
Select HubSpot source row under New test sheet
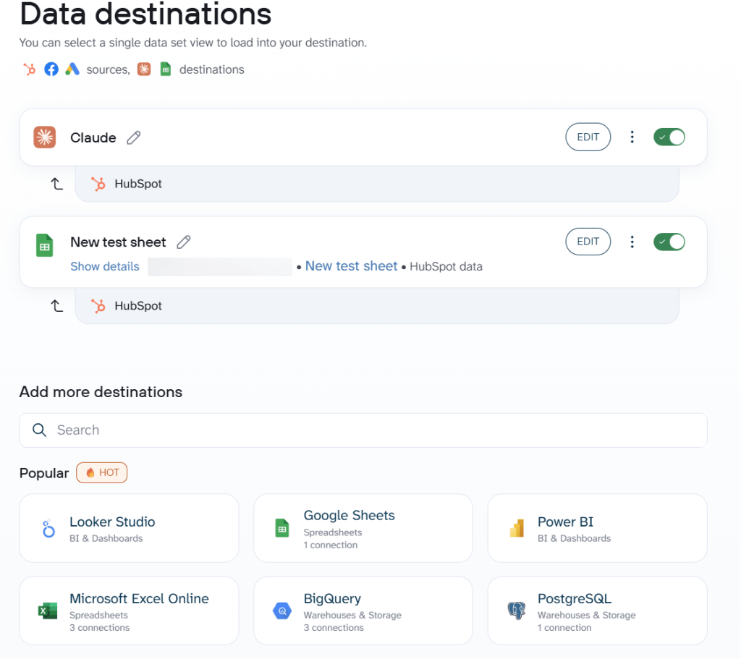[376, 306]
